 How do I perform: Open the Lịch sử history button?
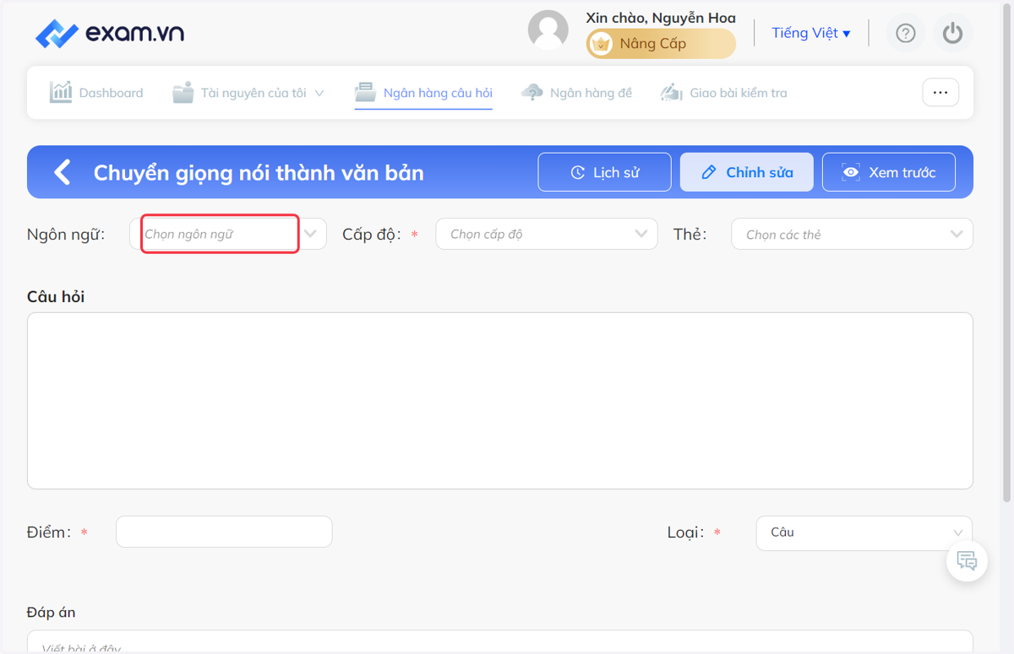[605, 172]
